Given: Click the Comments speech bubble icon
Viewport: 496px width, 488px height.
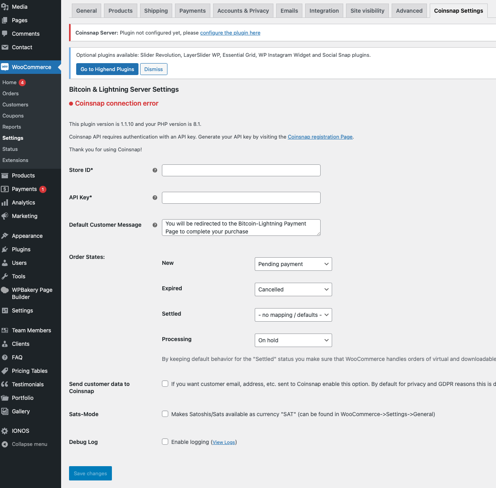Looking at the screenshot, I should 5,34.
